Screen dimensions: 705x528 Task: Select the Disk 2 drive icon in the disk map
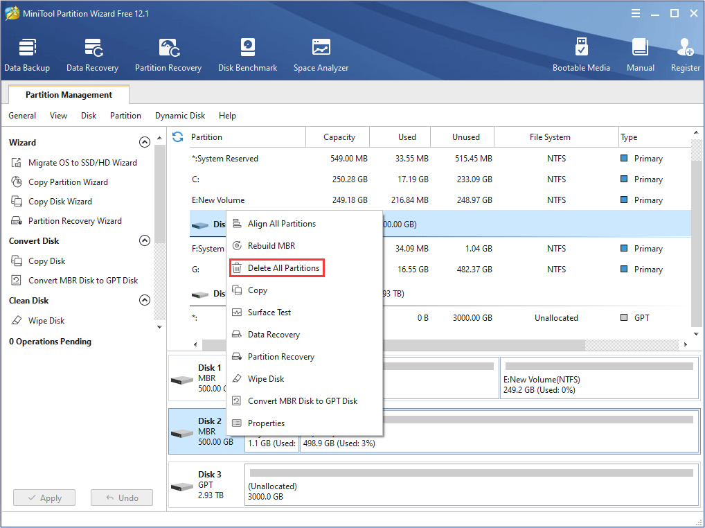(182, 433)
